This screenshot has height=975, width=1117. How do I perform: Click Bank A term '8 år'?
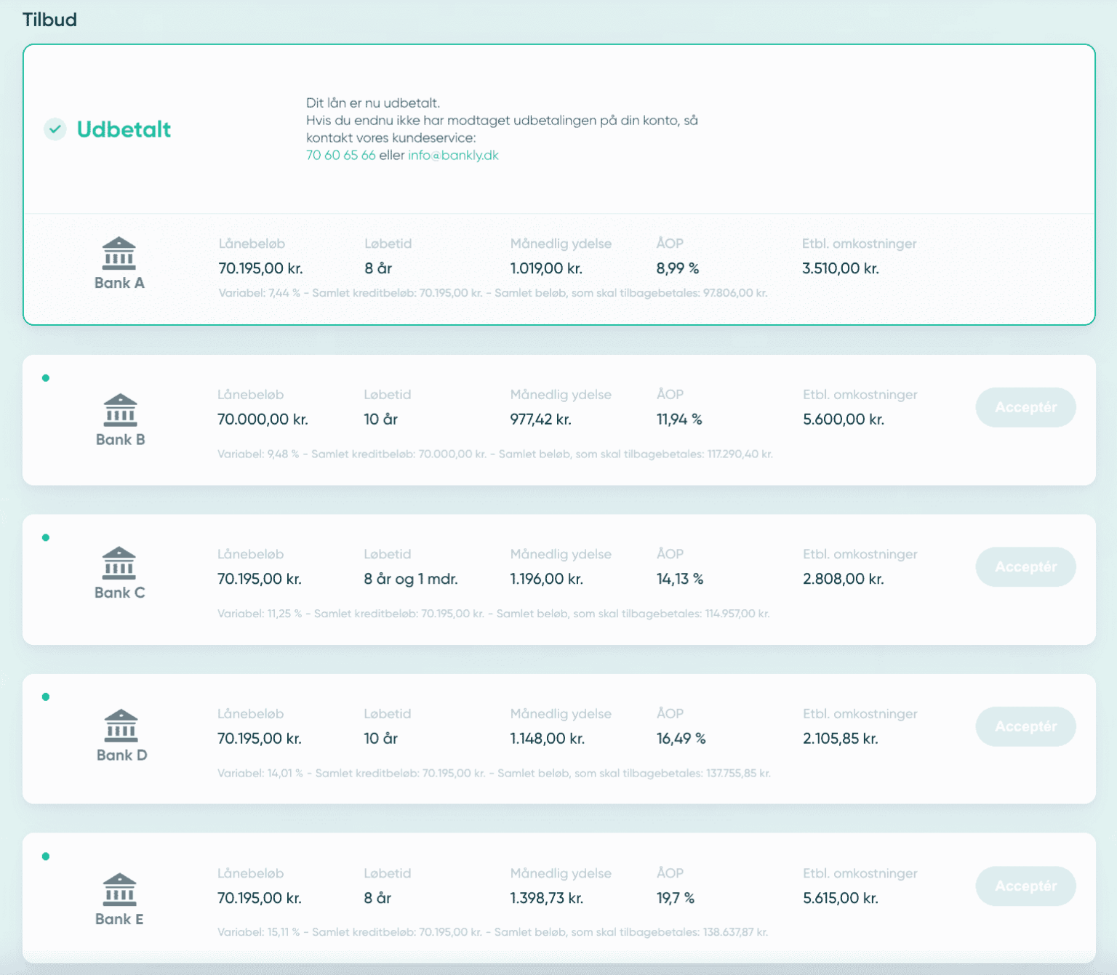(378, 268)
